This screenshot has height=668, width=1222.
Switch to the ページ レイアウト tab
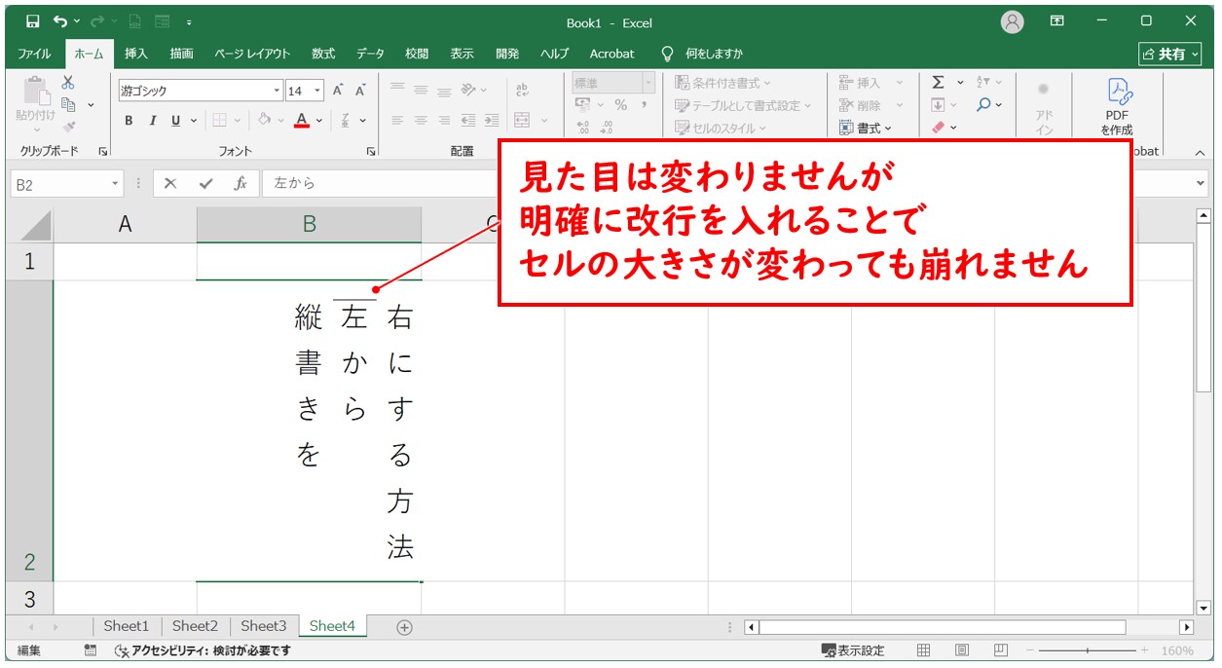[253, 54]
